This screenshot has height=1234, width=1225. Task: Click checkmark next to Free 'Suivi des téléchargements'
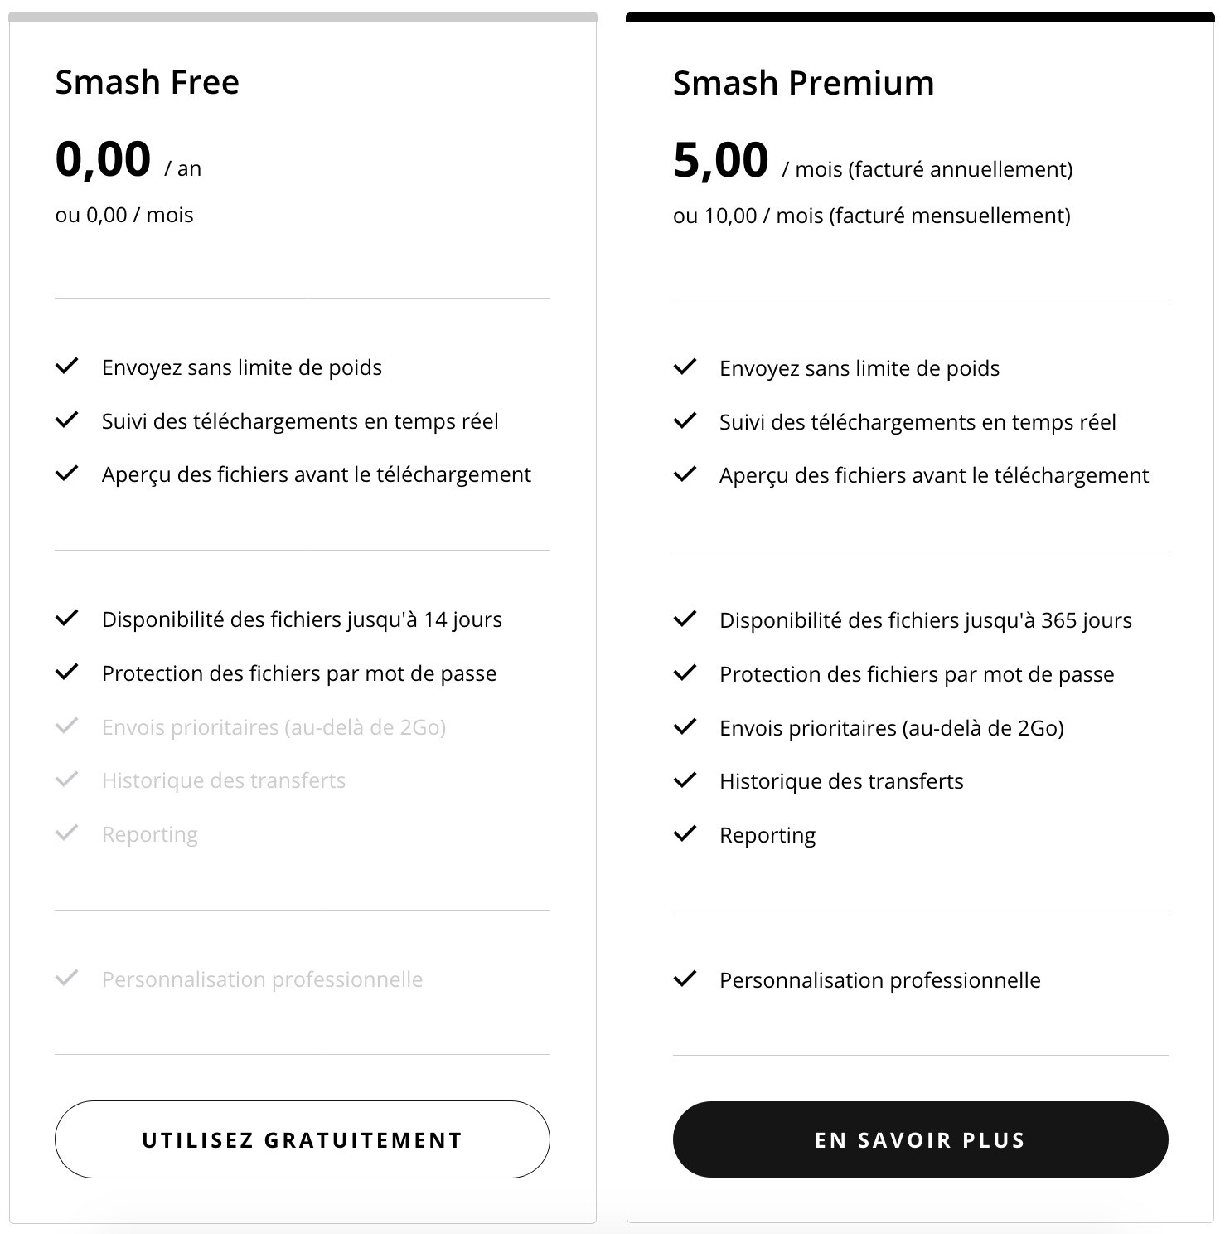coord(66,420)
